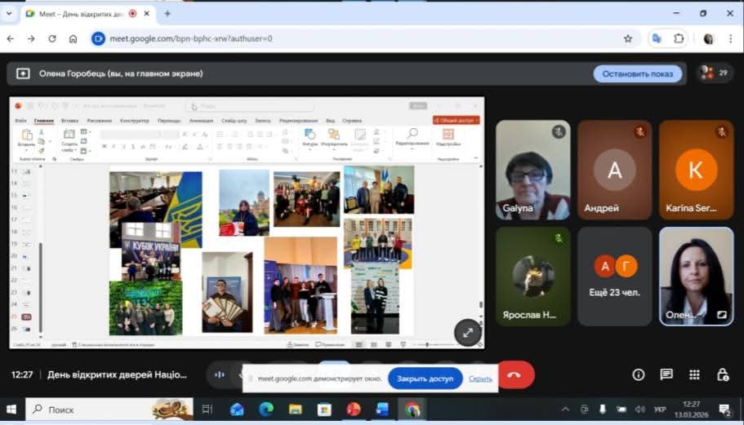The image size is (744, 425).
Task: Open the chat with everyone panel
Action: coord(666,374)
